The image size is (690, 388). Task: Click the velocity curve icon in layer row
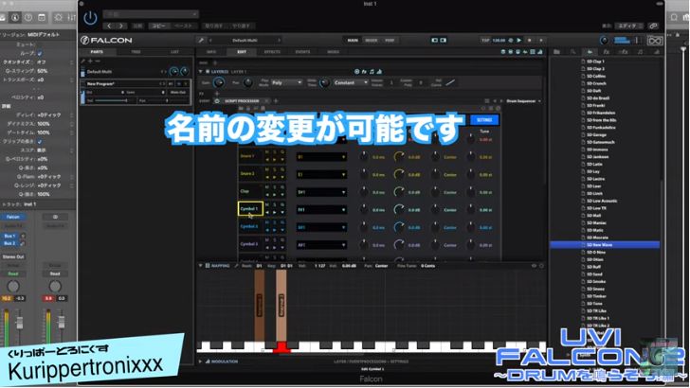[x=449, y=82]
